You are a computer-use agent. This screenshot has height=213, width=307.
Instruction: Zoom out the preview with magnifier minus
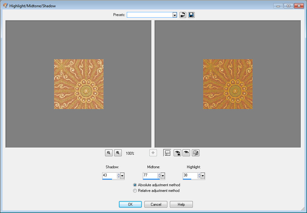click(109, 153)
